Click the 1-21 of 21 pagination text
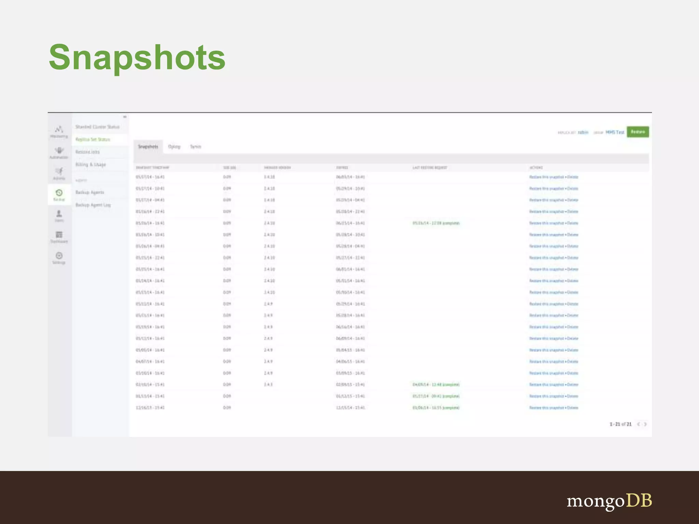 click(620, 424)
